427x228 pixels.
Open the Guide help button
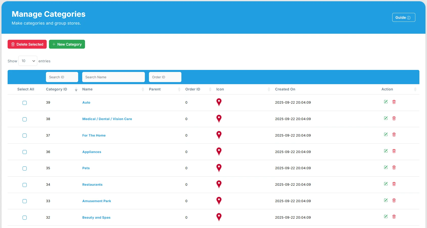tap(403, 17)
